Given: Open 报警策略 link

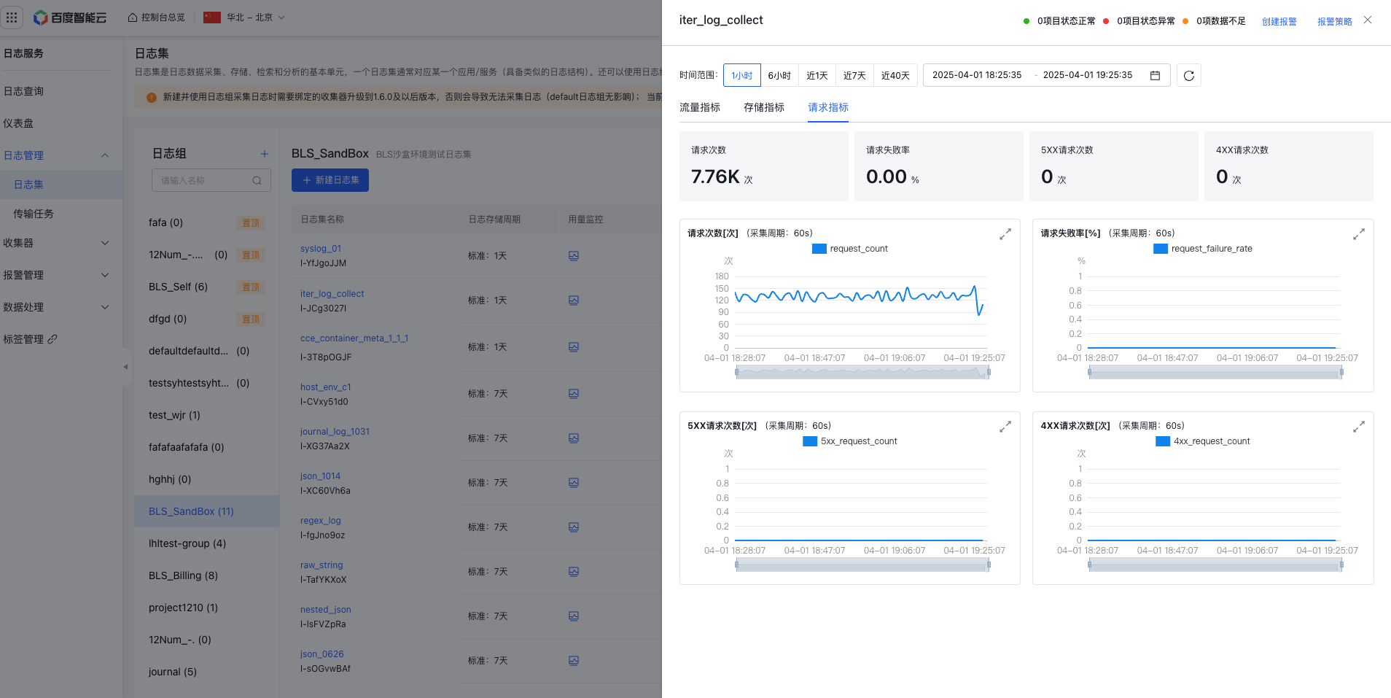Looking at the screenshot, I should [1334, 22].
